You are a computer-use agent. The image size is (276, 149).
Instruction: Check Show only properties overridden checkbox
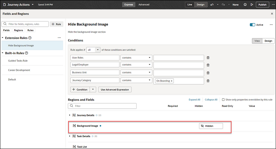(x=223, y=100)
